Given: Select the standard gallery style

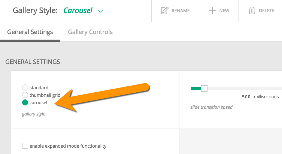Looking at the screenshot, I should click(25, 87).
